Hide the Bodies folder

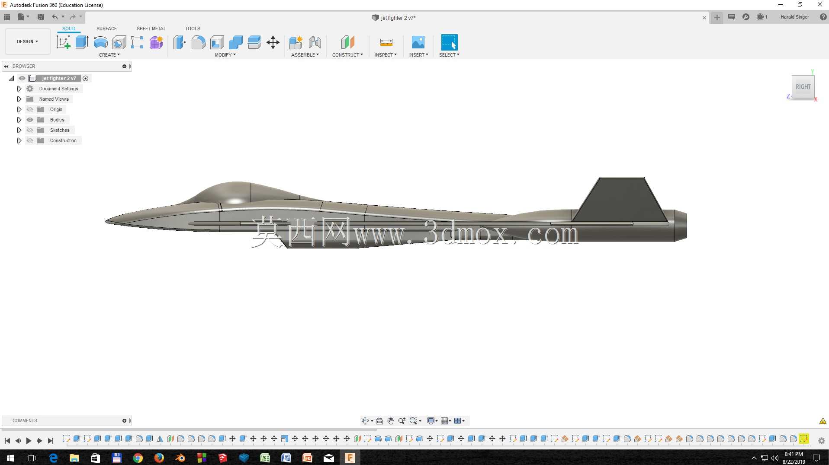[30, 120]
